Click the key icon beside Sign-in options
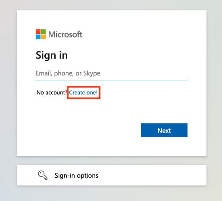Viewport: 222px width, 201px height. point(43,175)
